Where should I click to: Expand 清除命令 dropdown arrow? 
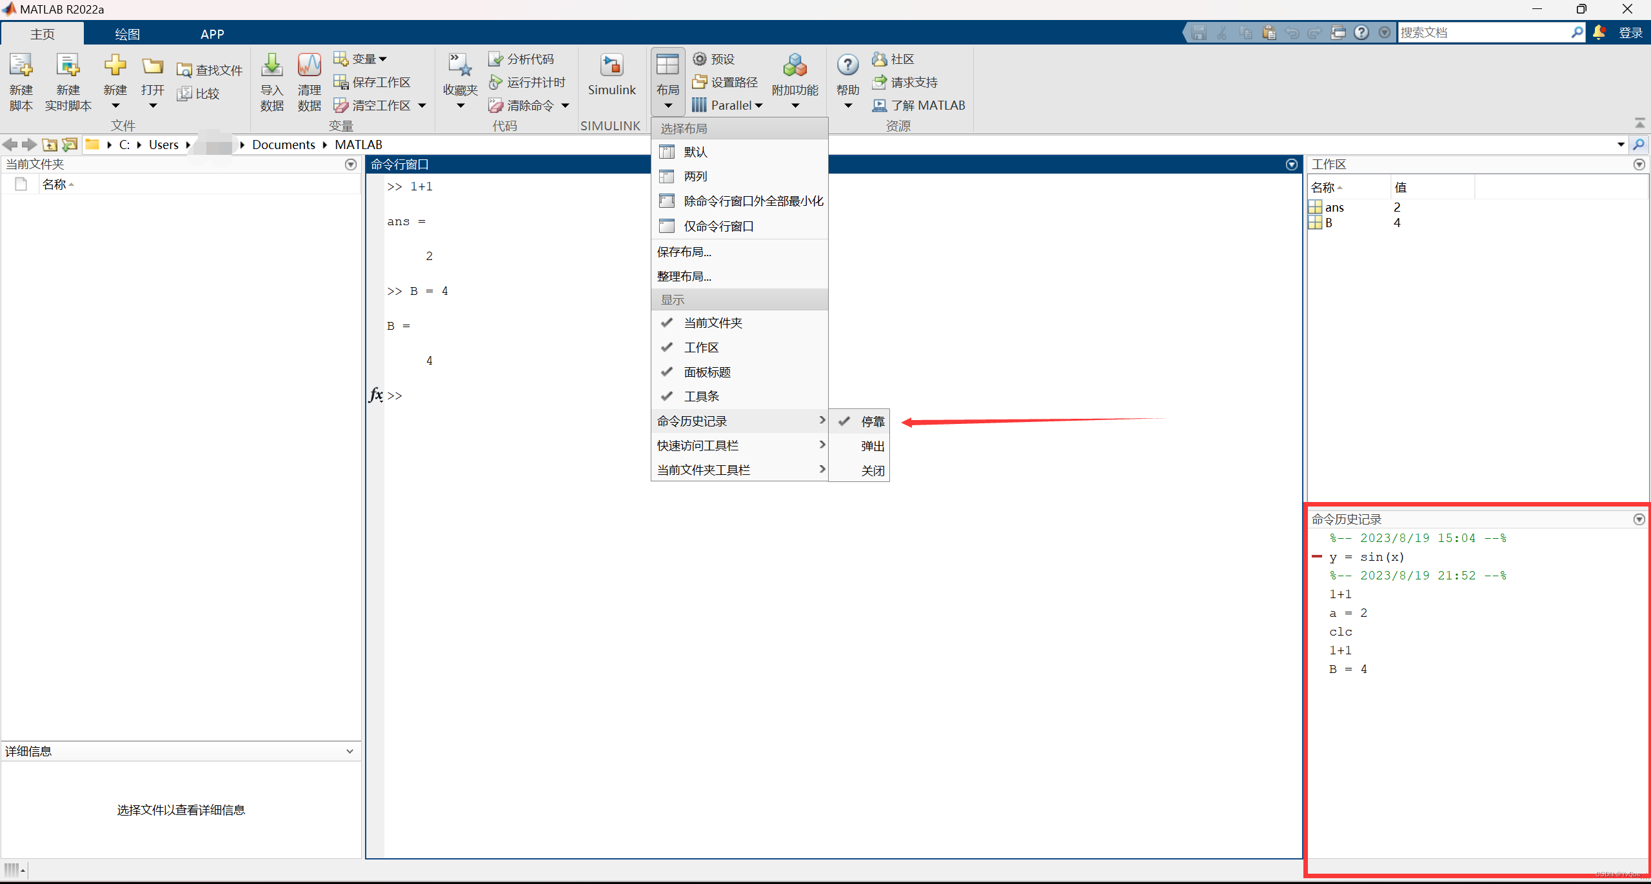click(x=566, y=105)
